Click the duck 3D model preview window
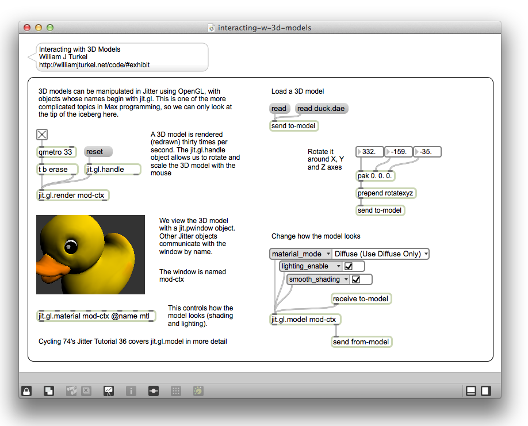This screenshot has width=528, height=426. (90, 255)
